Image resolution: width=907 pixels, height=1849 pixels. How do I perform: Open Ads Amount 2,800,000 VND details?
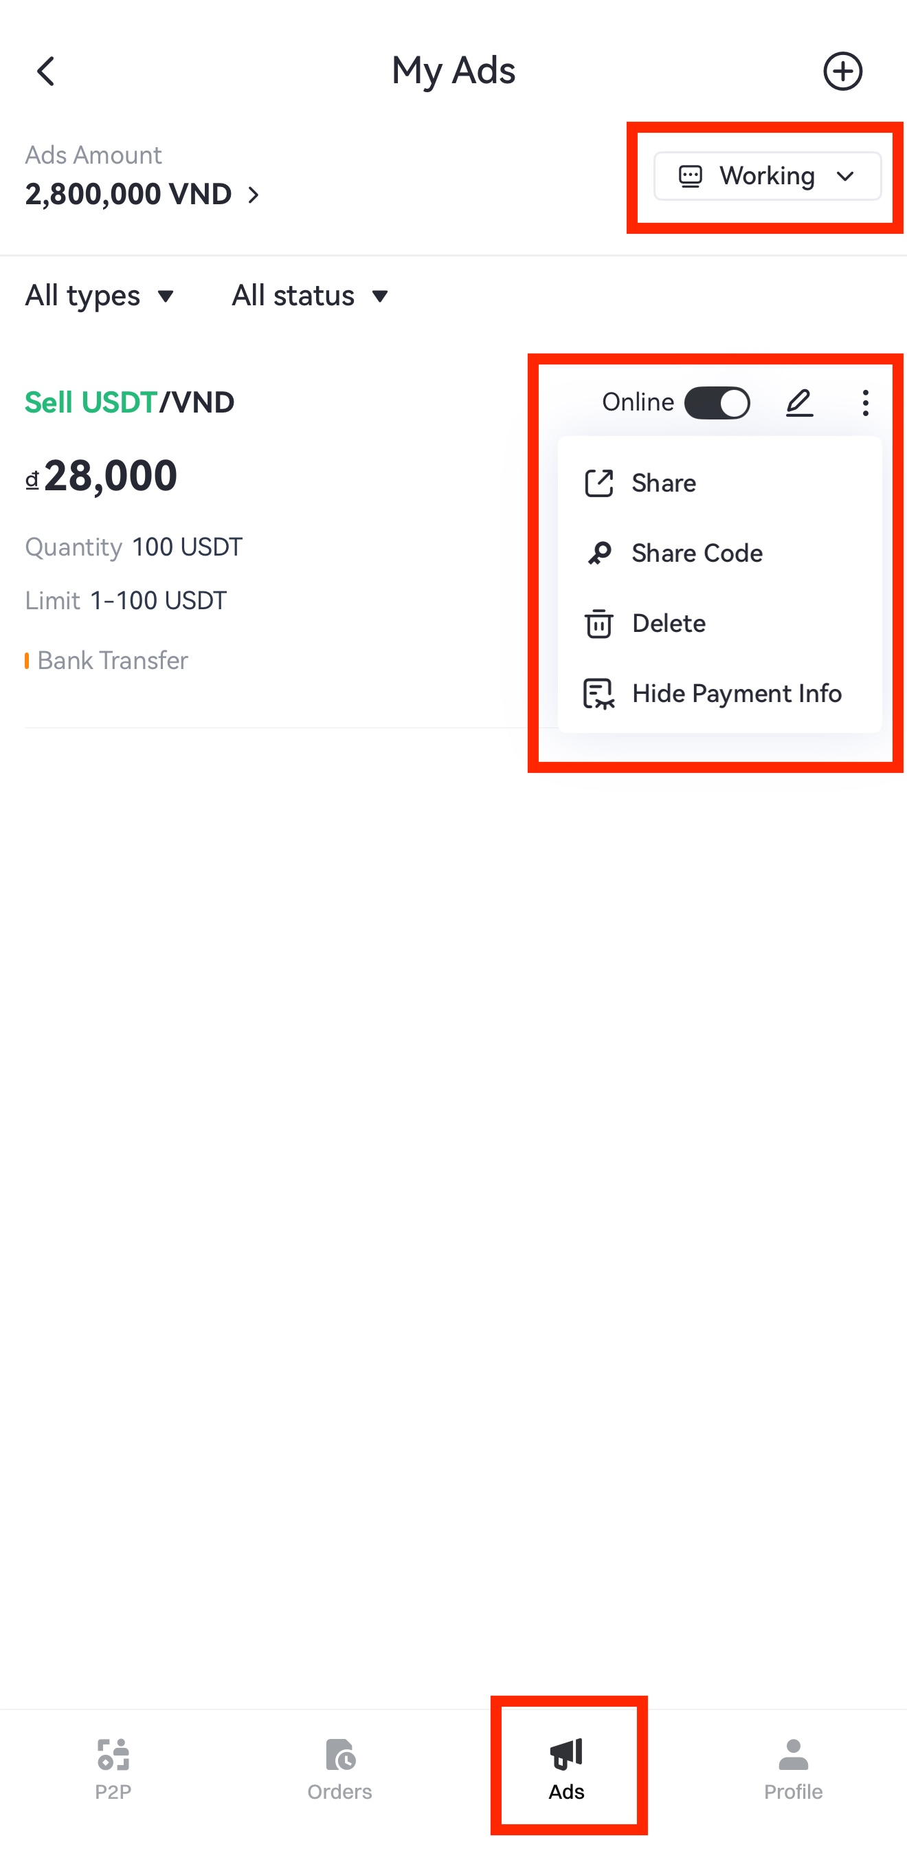pos(142,194)
